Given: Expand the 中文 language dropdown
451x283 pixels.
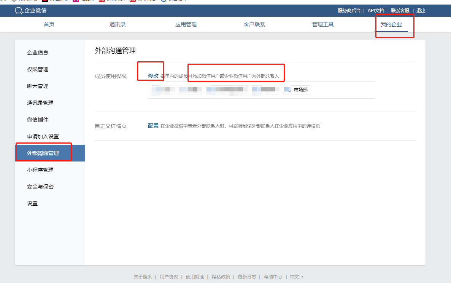Looking at the screenshot, I should click(297, 277).
